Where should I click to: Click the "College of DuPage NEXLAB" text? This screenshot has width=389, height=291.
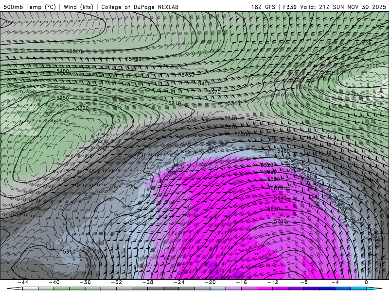point(140,7)
